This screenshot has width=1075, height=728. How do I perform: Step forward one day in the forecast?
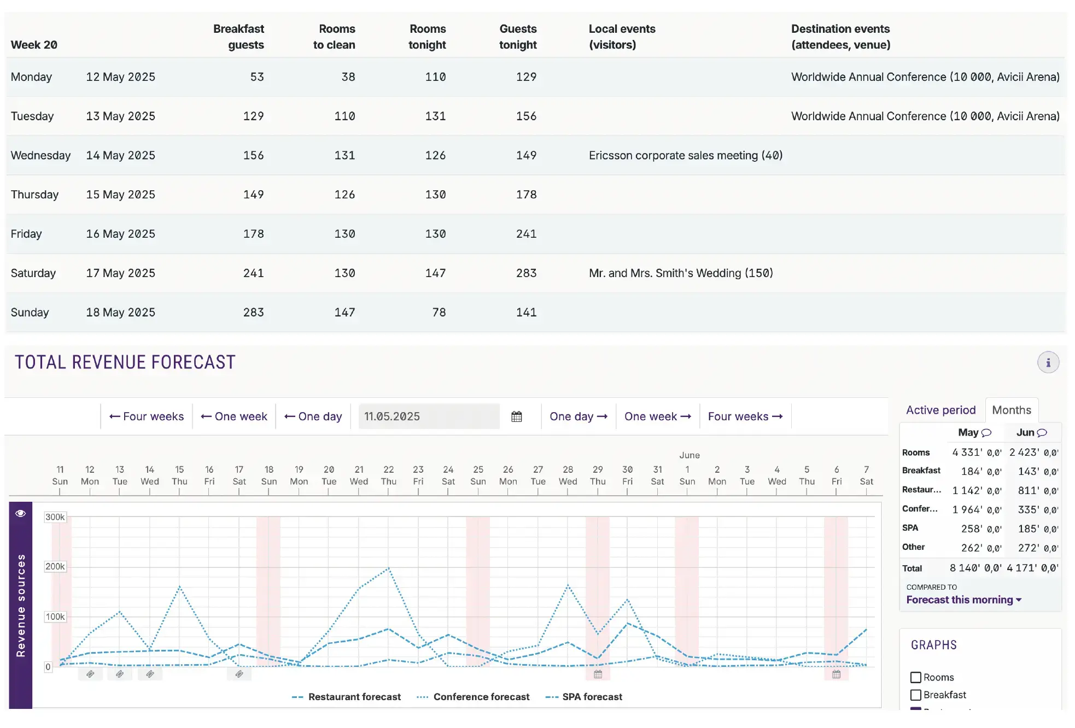point(577,416)
